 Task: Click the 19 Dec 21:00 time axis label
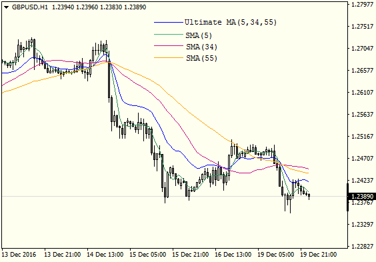click(319, 254)
